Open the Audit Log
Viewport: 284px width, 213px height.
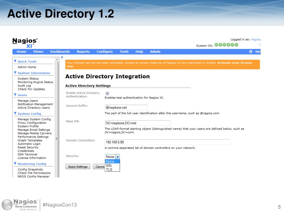(24, 86)
